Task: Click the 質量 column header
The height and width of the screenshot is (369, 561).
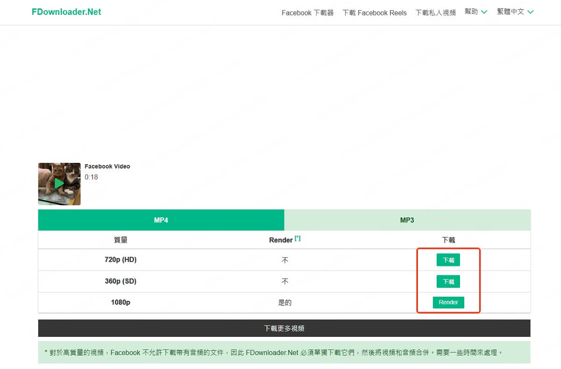Action: click(x=120, y=239)
